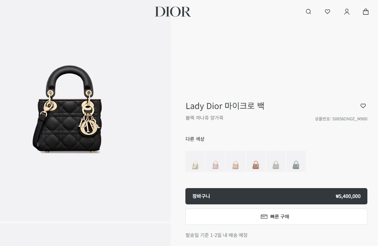The height and width of the screenshot is (246, 378).
Task: Open the shopping bag icon
Action: pyautogui.click(x=366, y=12)
